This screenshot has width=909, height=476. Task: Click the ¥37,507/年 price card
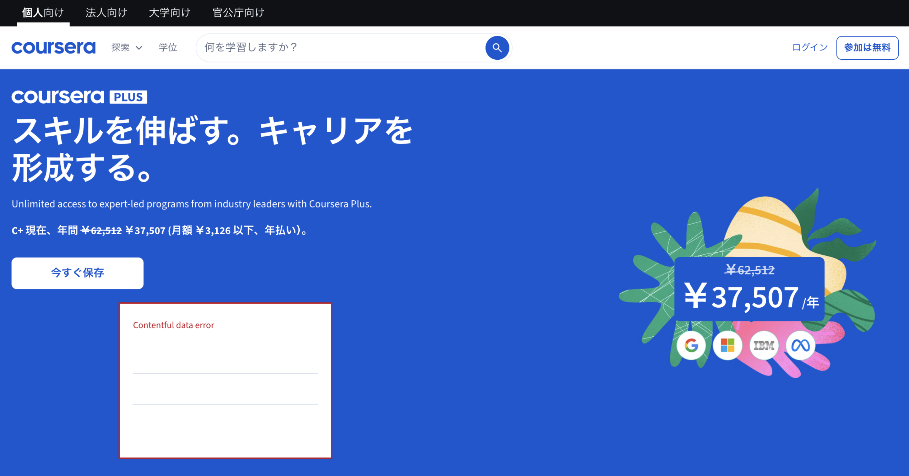[x=749, y=289]
